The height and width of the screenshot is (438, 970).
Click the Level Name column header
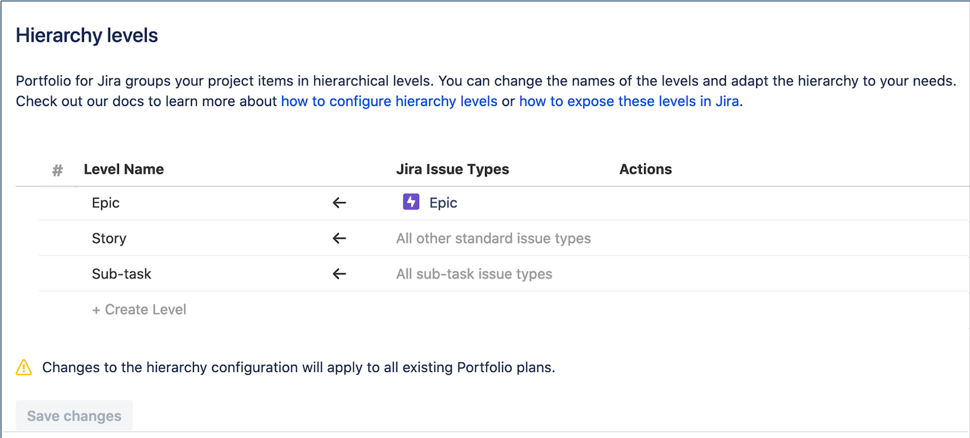124,170
